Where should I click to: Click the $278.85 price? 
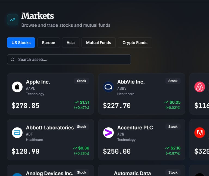[x=26, y=106]
